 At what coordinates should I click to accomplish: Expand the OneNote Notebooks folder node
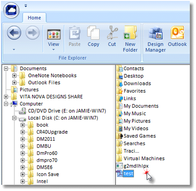(x=14, y=76)
